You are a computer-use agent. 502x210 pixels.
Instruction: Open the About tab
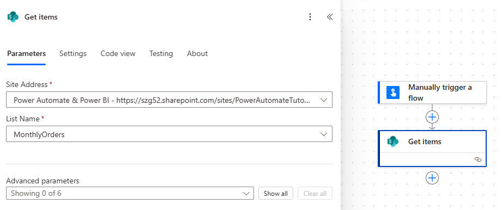tap(197, 54)
